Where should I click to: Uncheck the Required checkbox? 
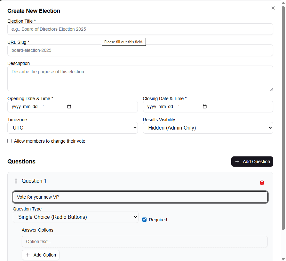coord(145,219)
